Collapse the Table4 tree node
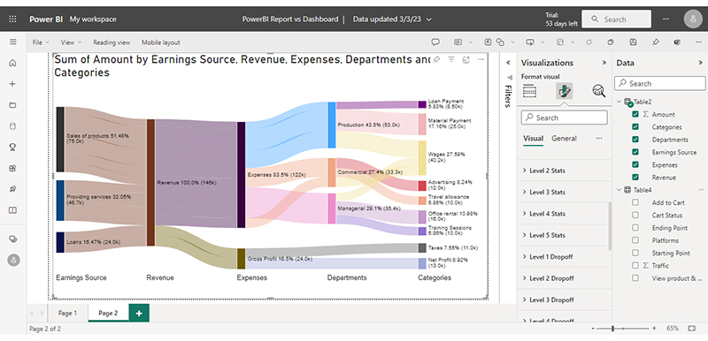The width and height of the screenshot is (708, 341). [x=619, y=190]
